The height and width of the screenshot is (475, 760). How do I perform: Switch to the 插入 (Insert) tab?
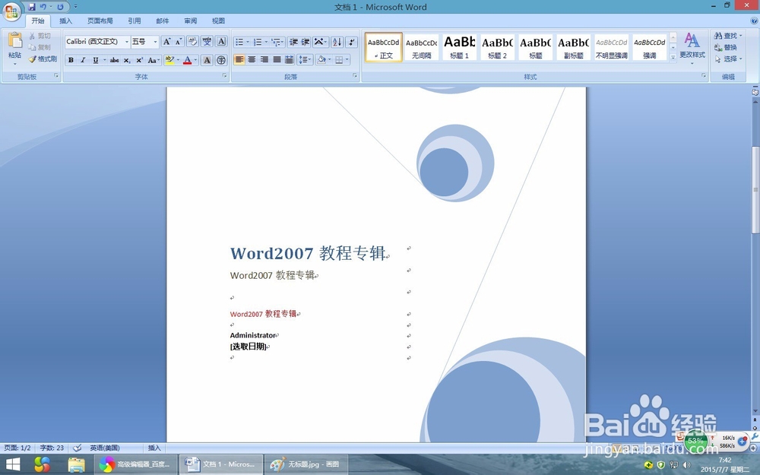coord(65,21)
